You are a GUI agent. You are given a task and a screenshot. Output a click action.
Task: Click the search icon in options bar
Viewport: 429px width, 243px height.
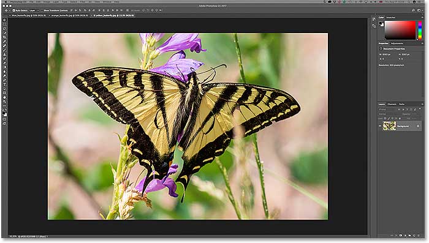click(413, 10)
